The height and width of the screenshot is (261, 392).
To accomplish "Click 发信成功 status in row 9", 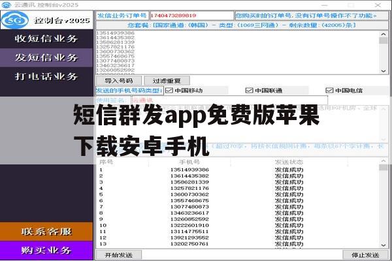I will point(289,219).
